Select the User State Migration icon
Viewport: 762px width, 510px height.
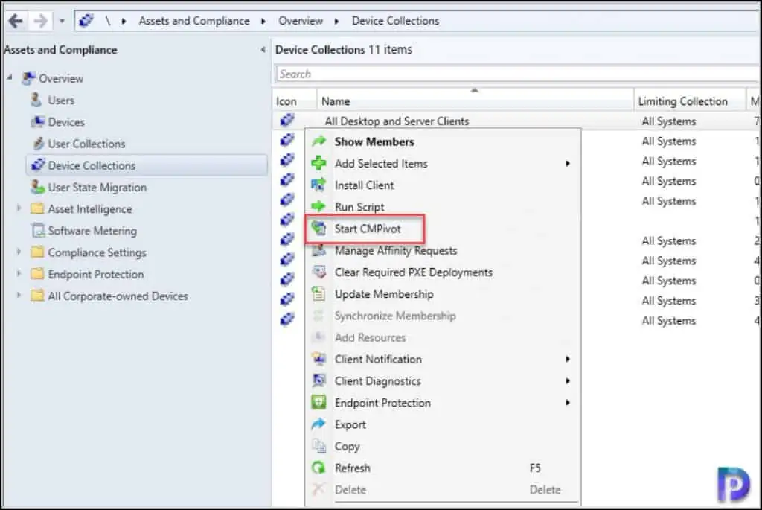[x=37, y=187]
